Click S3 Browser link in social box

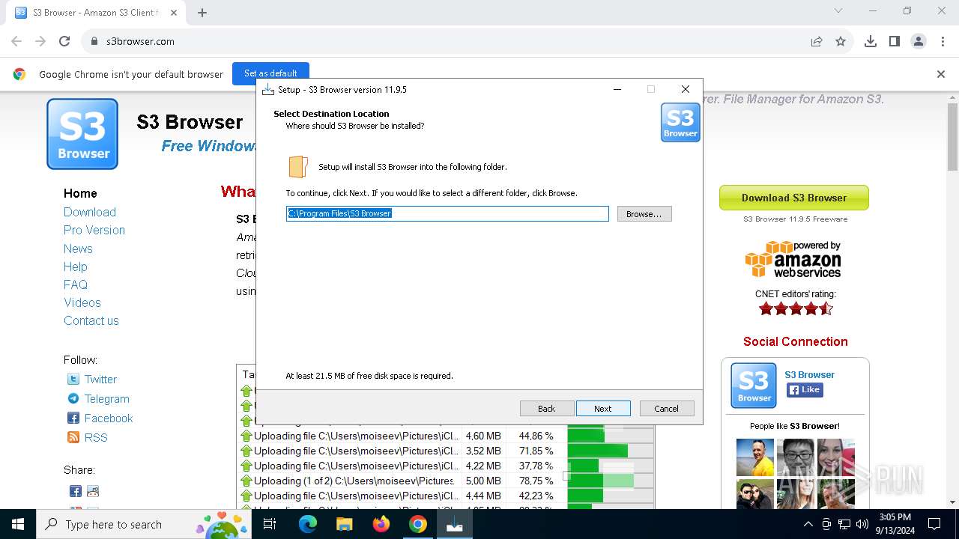[809, 375]
